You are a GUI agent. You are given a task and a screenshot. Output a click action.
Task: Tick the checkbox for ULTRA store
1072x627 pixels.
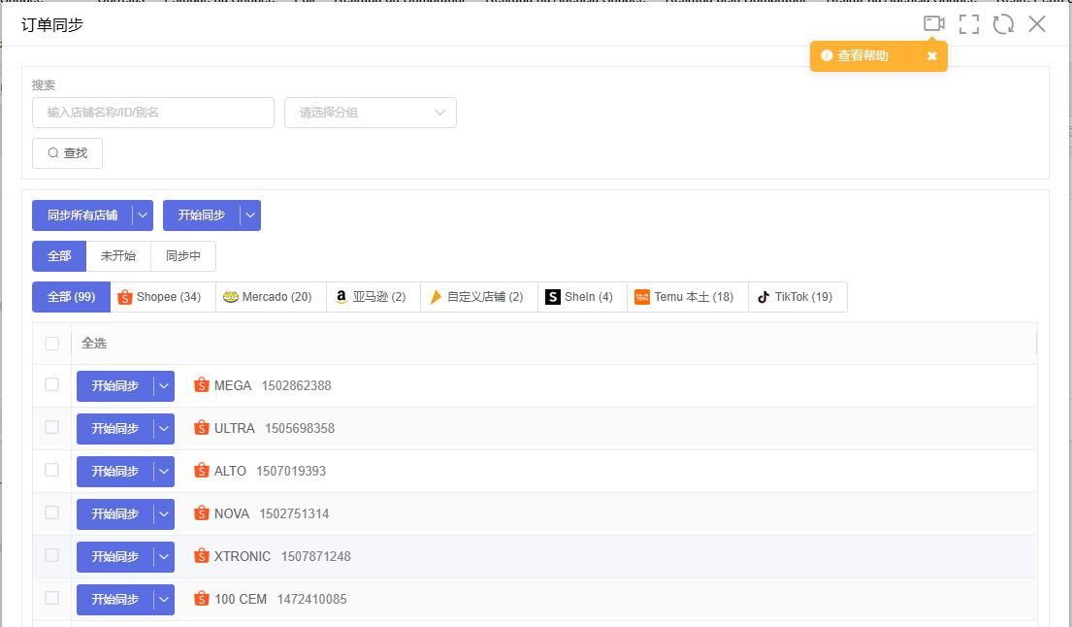[x=52, y=428]
